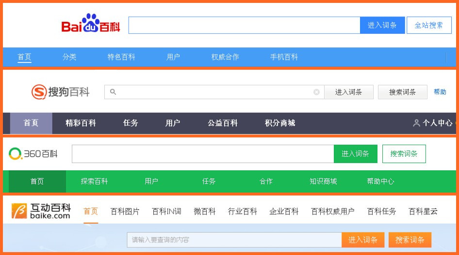
Task: Open 百科星云 on Hudong Baike
Action: (423, 211)
